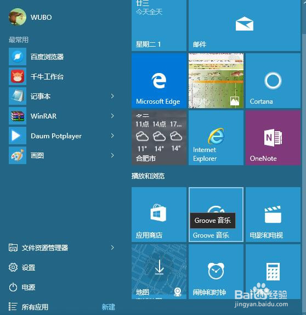Click the 最常用 section heading
Viewport: 306px width, 315px height.
pos(19,40)
